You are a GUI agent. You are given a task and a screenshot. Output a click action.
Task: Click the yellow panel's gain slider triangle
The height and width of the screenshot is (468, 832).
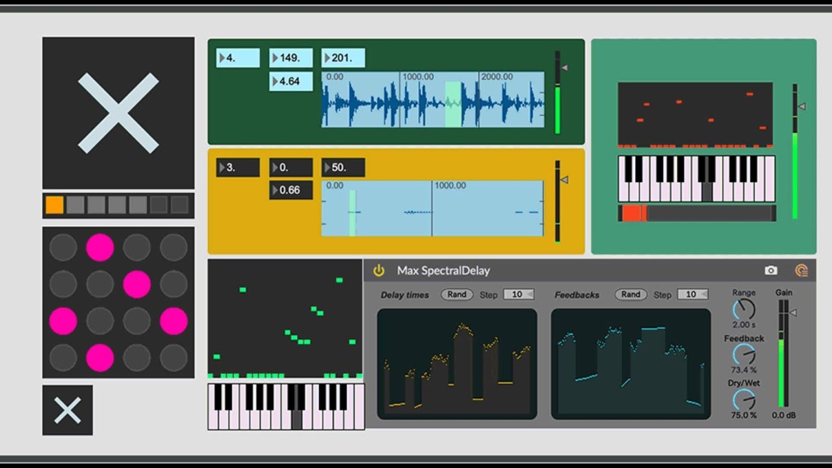[564, 179]
